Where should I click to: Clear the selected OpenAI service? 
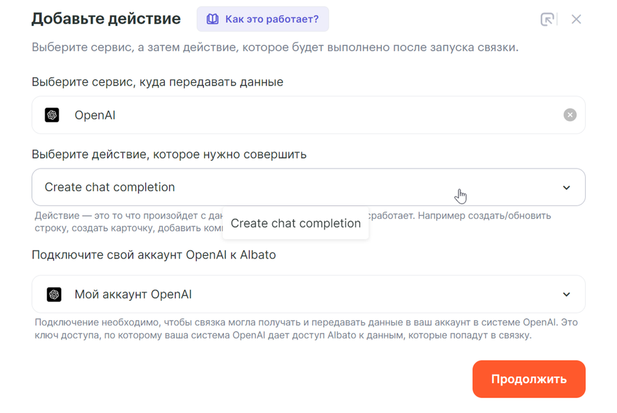(x=570, y=115)
